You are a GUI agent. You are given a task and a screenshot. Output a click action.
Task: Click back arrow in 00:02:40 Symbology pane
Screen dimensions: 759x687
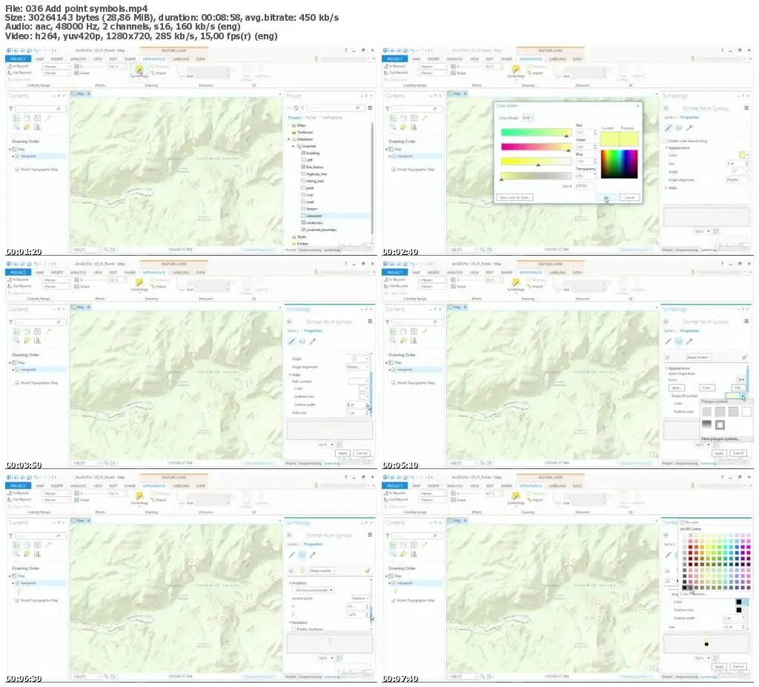pyautogui.click(x=666, y=108)
